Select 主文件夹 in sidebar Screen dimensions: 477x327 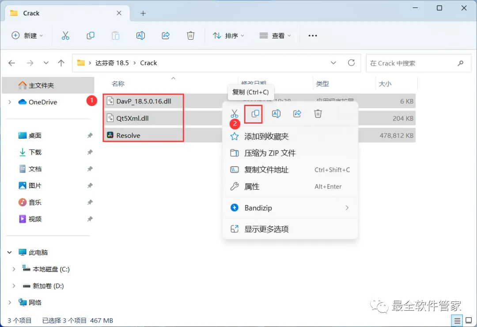[48, 85]
